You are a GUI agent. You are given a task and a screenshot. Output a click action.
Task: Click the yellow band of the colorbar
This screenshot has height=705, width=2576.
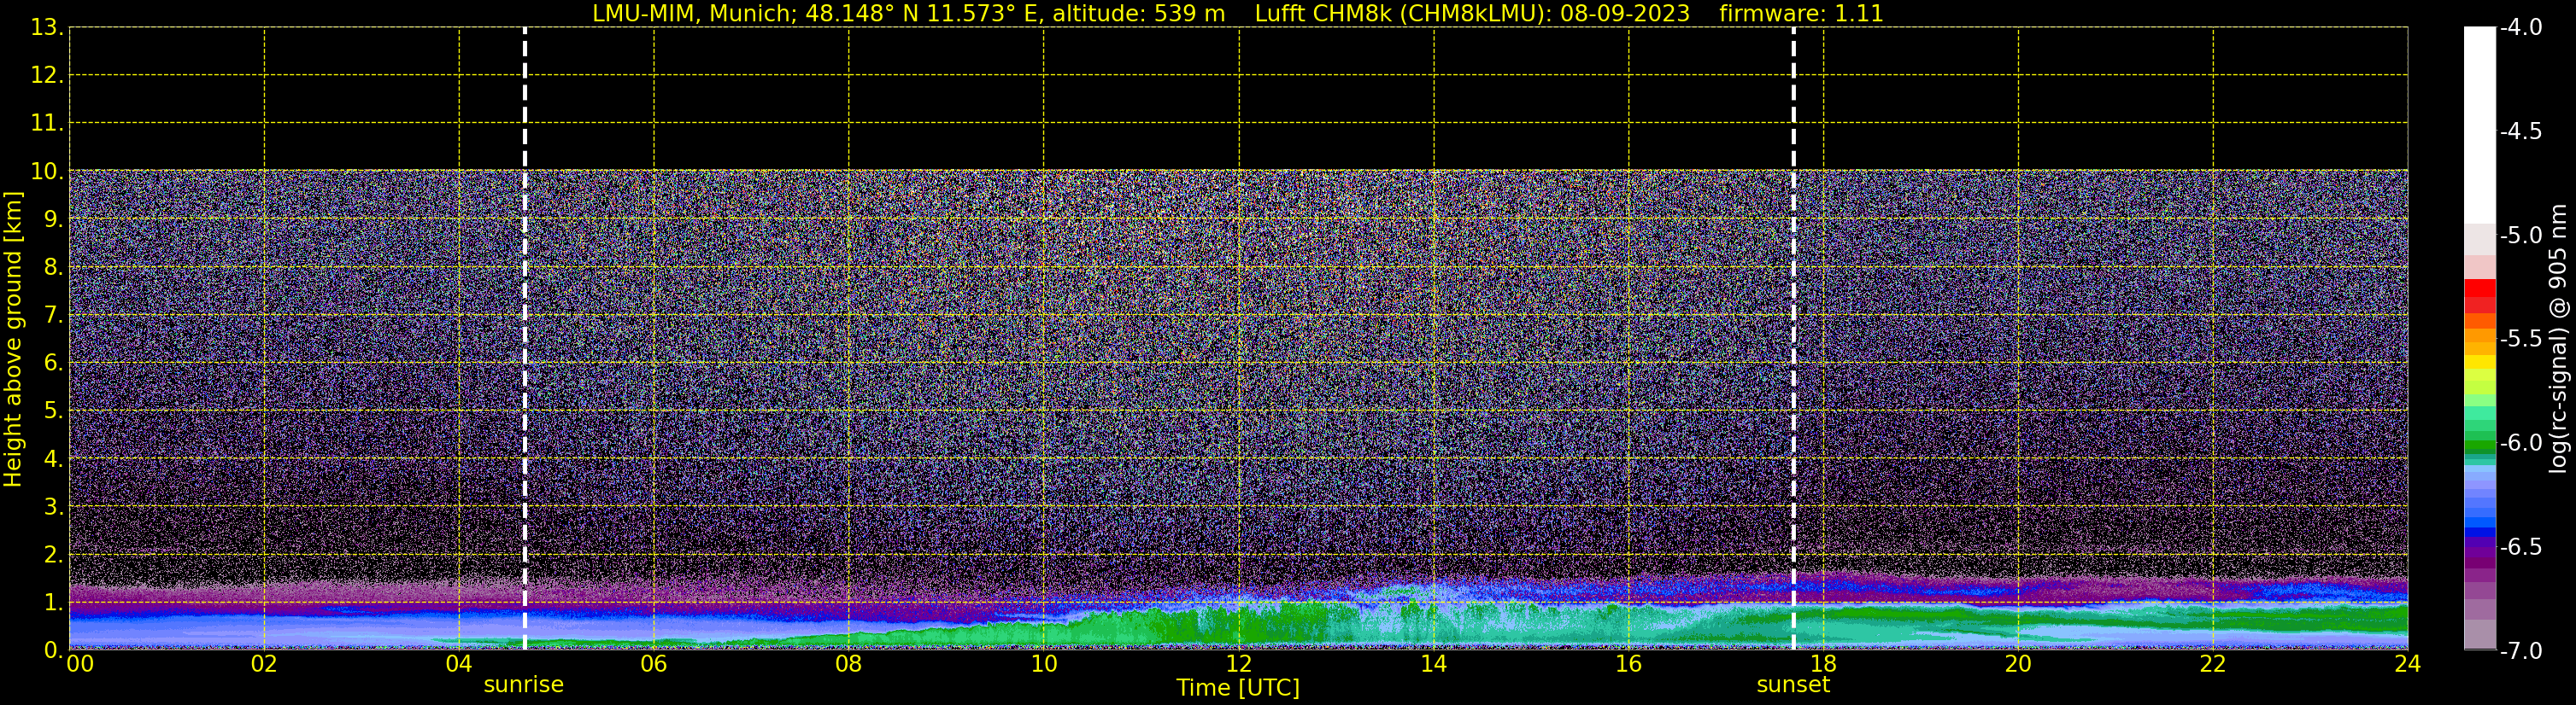[2479, 364]
